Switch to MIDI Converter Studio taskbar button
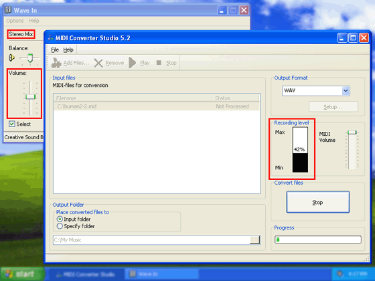 tap(86, 274)
